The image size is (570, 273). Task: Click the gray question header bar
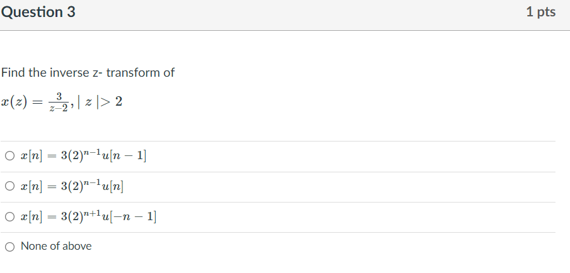point(285,15)
